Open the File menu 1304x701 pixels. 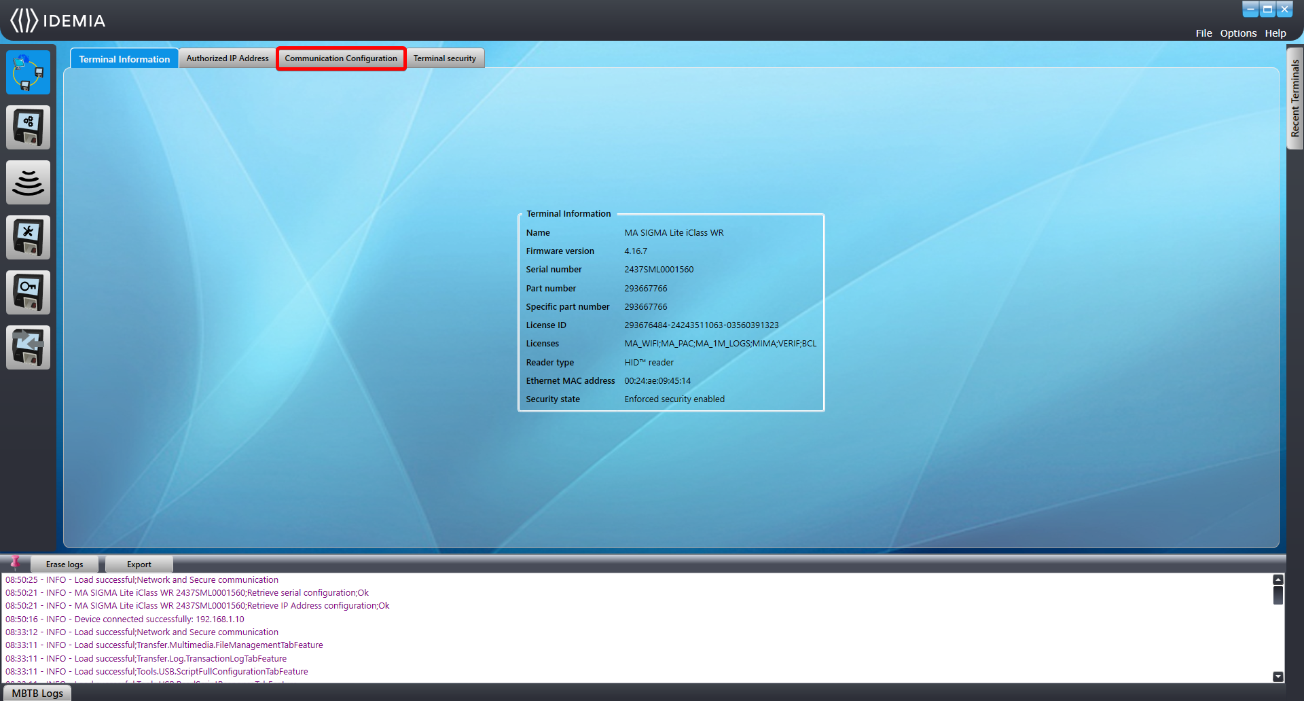coord(1203,33)
